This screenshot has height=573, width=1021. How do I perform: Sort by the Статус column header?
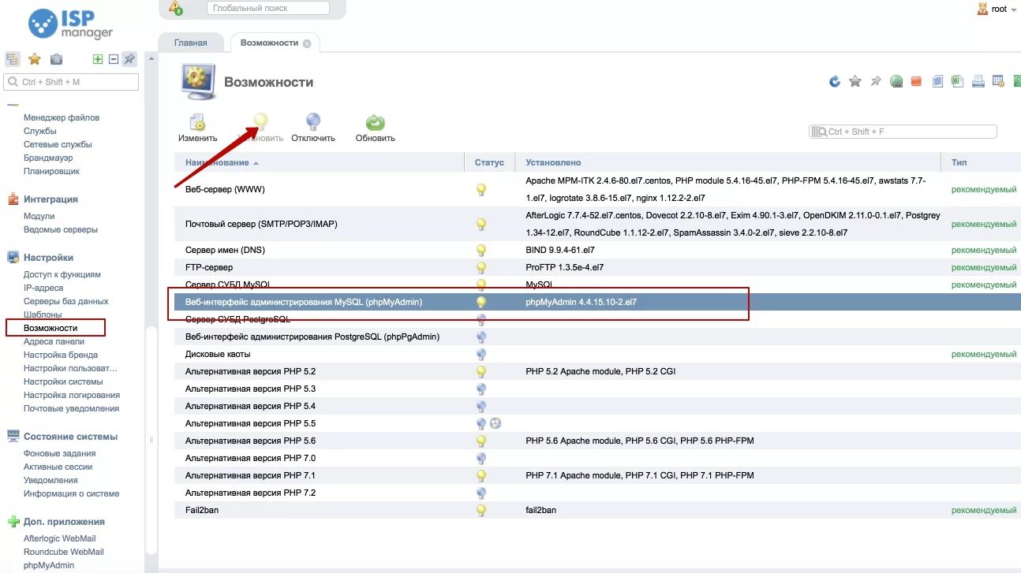(x=489, y=162)
